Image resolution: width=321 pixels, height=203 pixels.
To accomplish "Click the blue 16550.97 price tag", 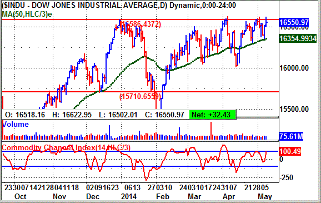I will [x=294, y=22].
